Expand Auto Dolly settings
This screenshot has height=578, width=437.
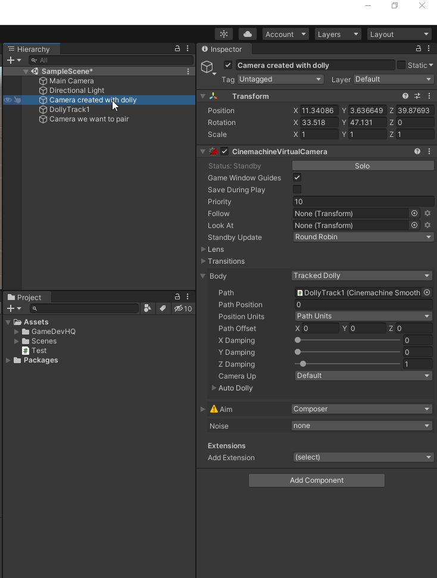pyautogui.click(x=214, y=388)
